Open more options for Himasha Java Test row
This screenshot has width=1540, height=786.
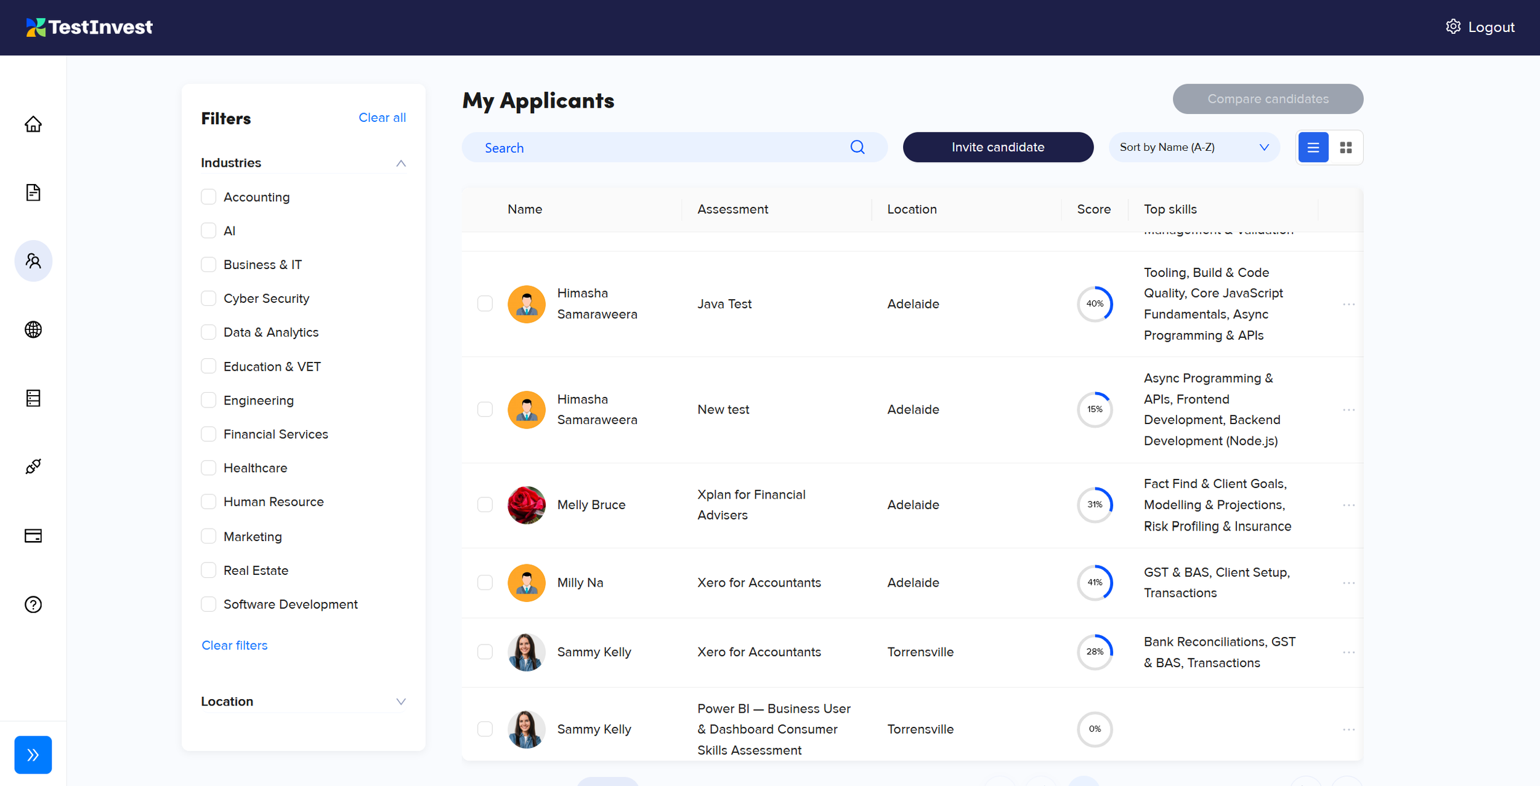tap(1348, 304)
